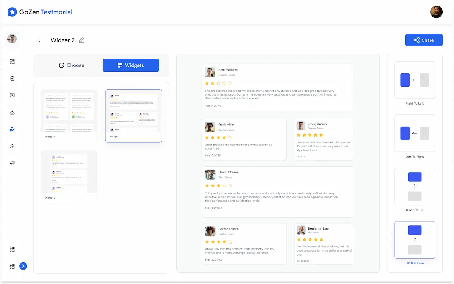Click the Nutritionist subtitle

(314, 233)
